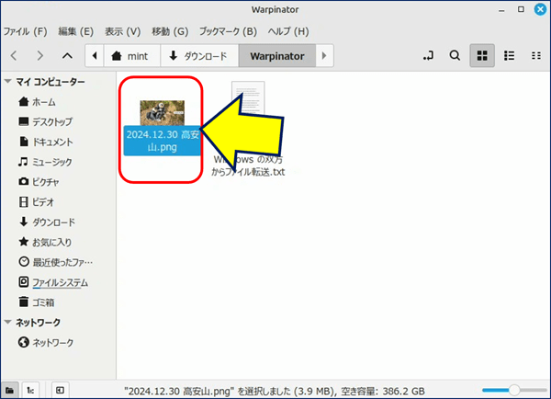
Task: Click the ピクチャ camera icon
Action: [x=24, y=181]
